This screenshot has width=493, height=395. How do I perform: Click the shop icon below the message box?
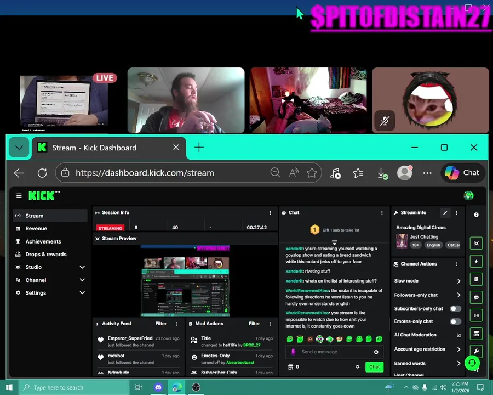(290, 366)
